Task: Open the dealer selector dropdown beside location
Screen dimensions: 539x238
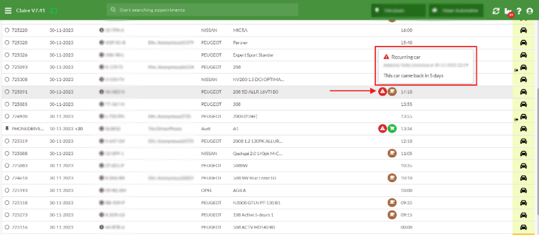Action: coord(456,10)
